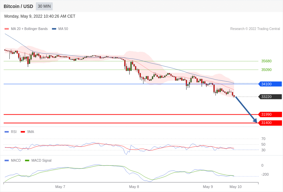Screen dimensions: 283x192
Task: Click the MA 50 legend label
Action: [x=63, y=29]
